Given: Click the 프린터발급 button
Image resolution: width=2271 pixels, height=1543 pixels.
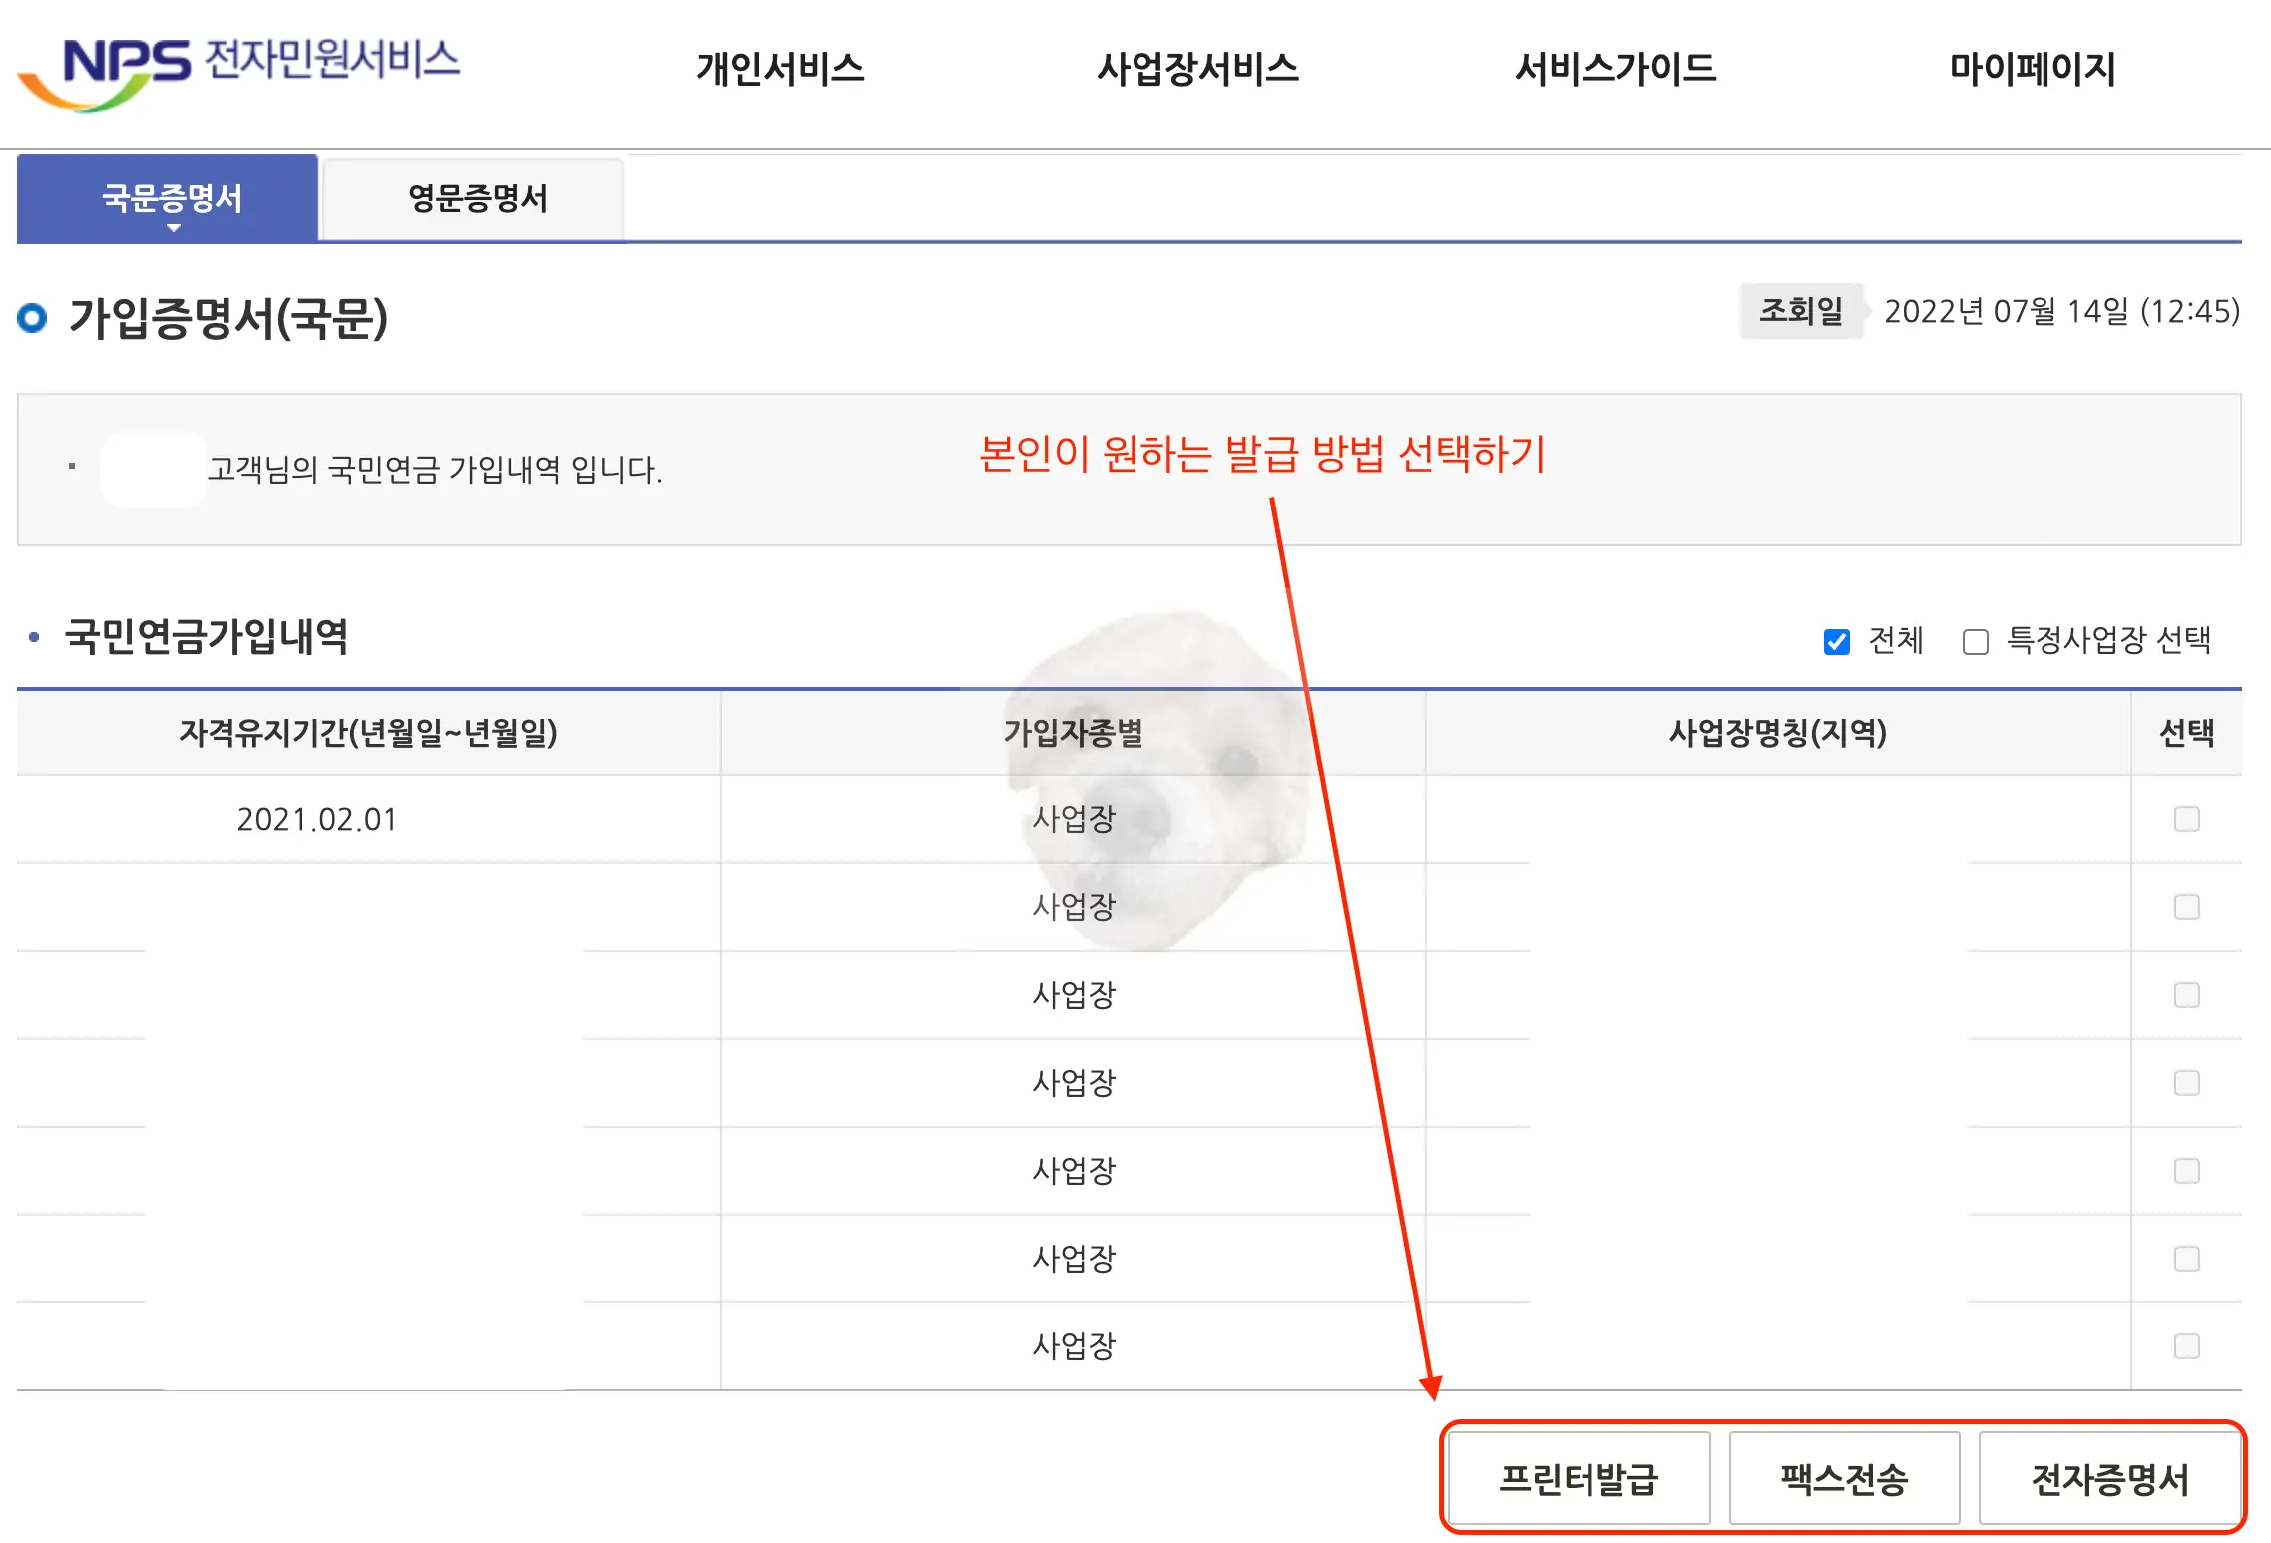Looking at the screenshot, I should tap(1579, 1478).
